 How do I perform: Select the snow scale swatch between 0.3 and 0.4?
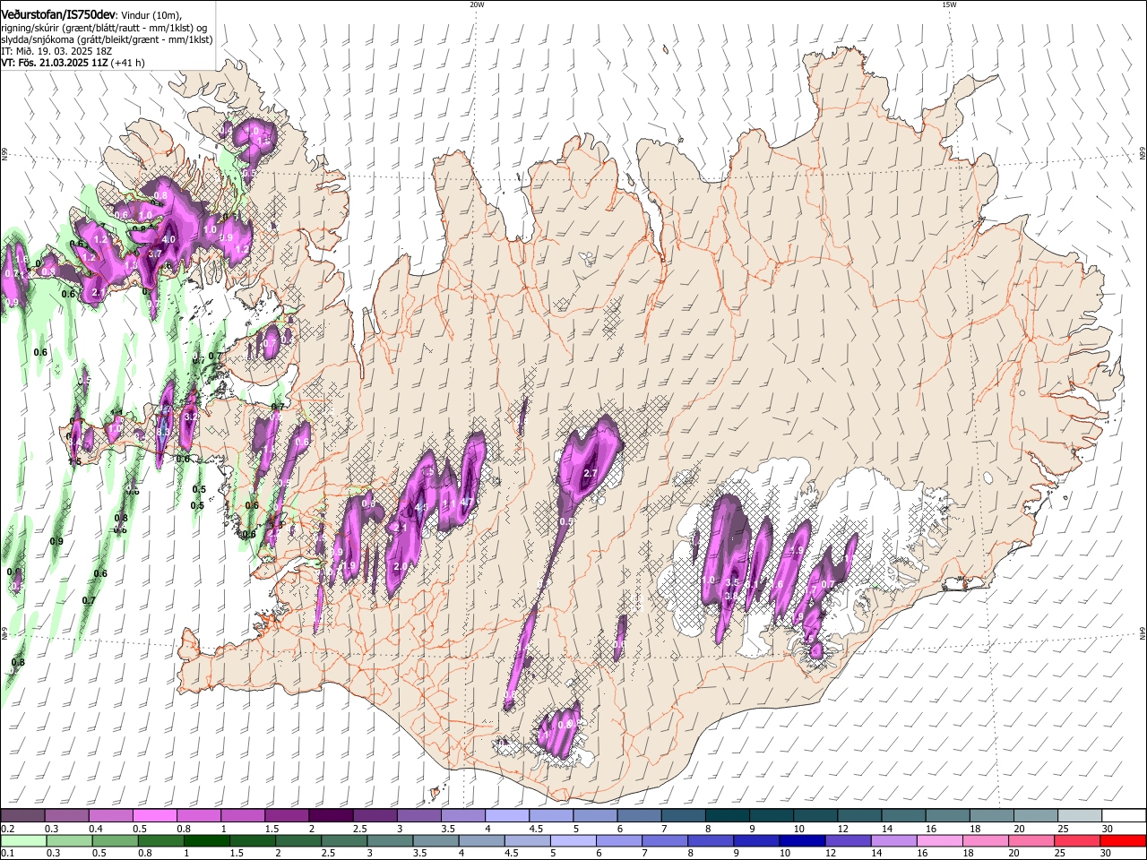[x=67, y=816]
